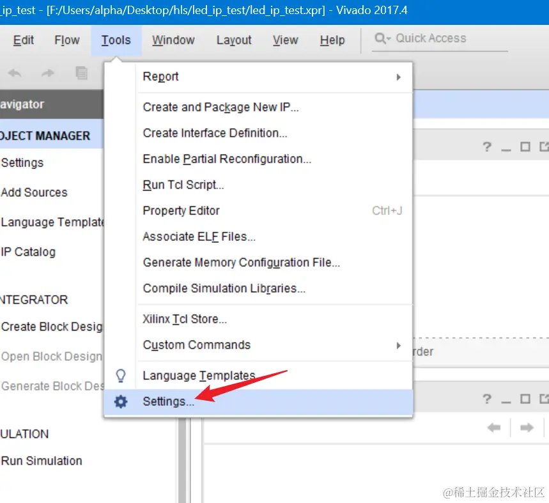
Task: Click the redo arrow in toolbar
Action: click(x=48, y=73)
